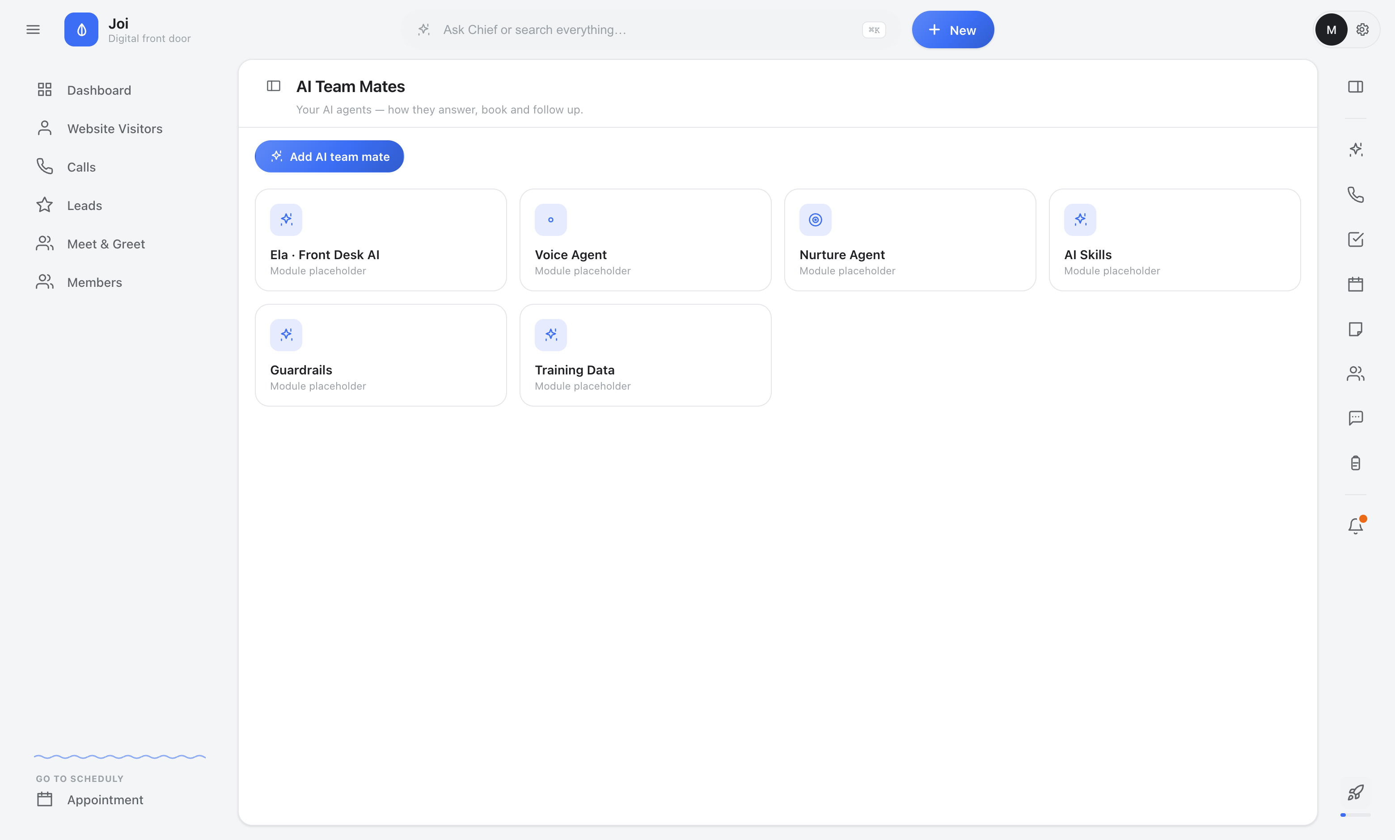The width and height of the screenshot is (1395, 840).
Task: Click the Website Visitors person icon
Action: 45,128
